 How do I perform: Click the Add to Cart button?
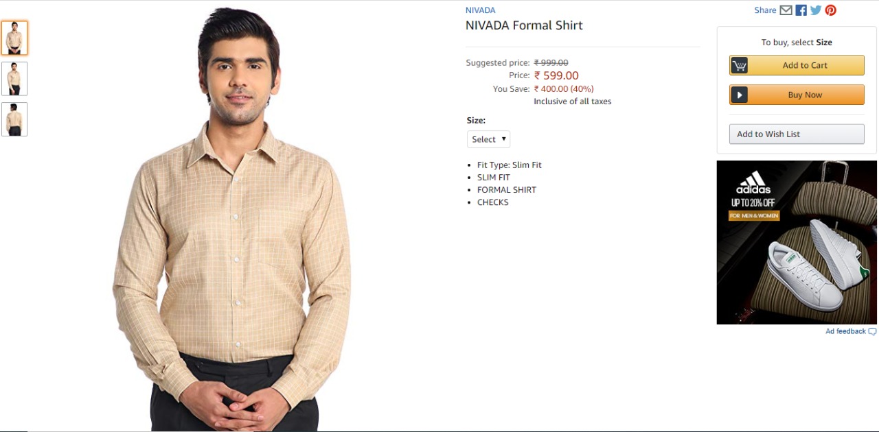click(797, 65)
